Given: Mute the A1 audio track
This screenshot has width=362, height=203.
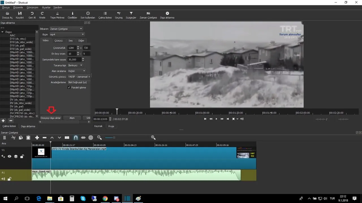Looking at the screenshot, I should coord(3,178).
